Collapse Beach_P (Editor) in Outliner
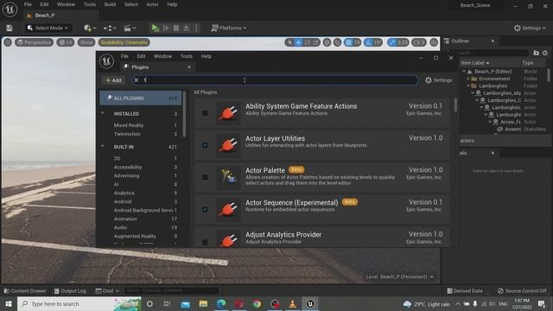 pos(464,71)
